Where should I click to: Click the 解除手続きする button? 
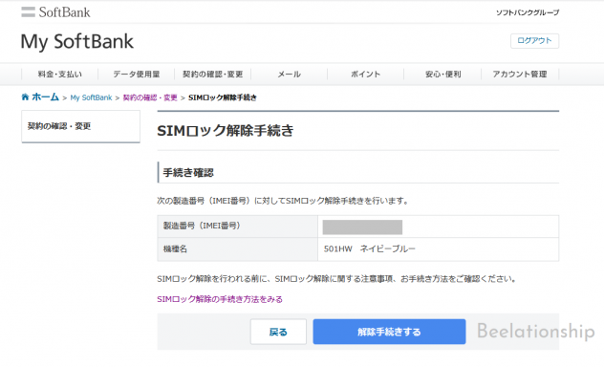[389, 332]
